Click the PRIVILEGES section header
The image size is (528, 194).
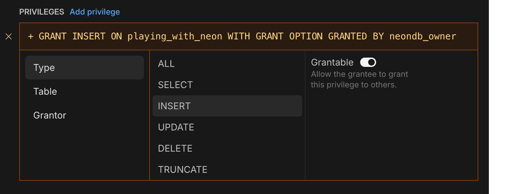[42, 12]
